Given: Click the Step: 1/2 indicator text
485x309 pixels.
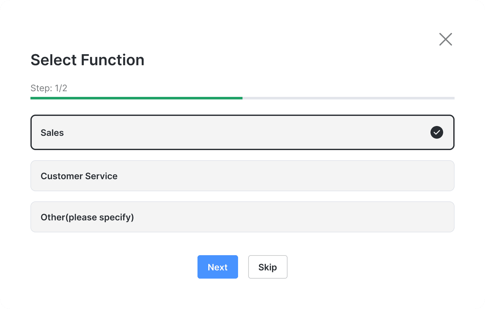Looking at the screenshot, I should [49, 88].
